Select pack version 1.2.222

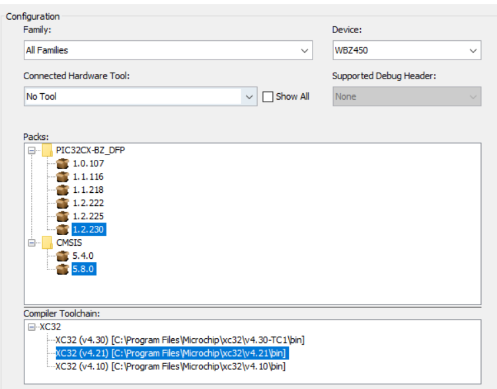[x=89, y=203]
